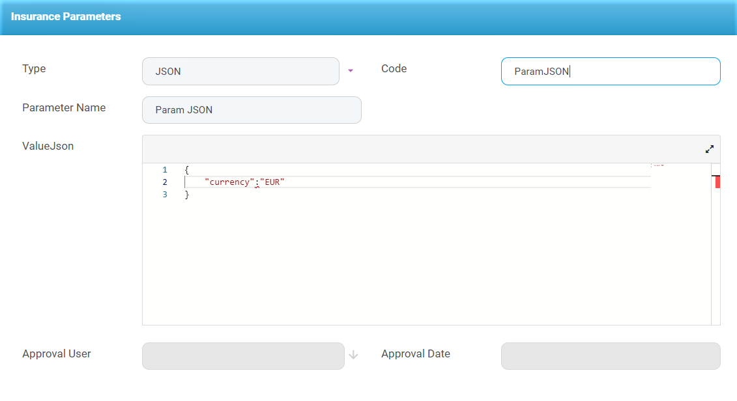The width and height of the screenshot is (737, 401).
Task: Expand the ValueJson editor to fullscreen
Action: [x=710, y=149]
